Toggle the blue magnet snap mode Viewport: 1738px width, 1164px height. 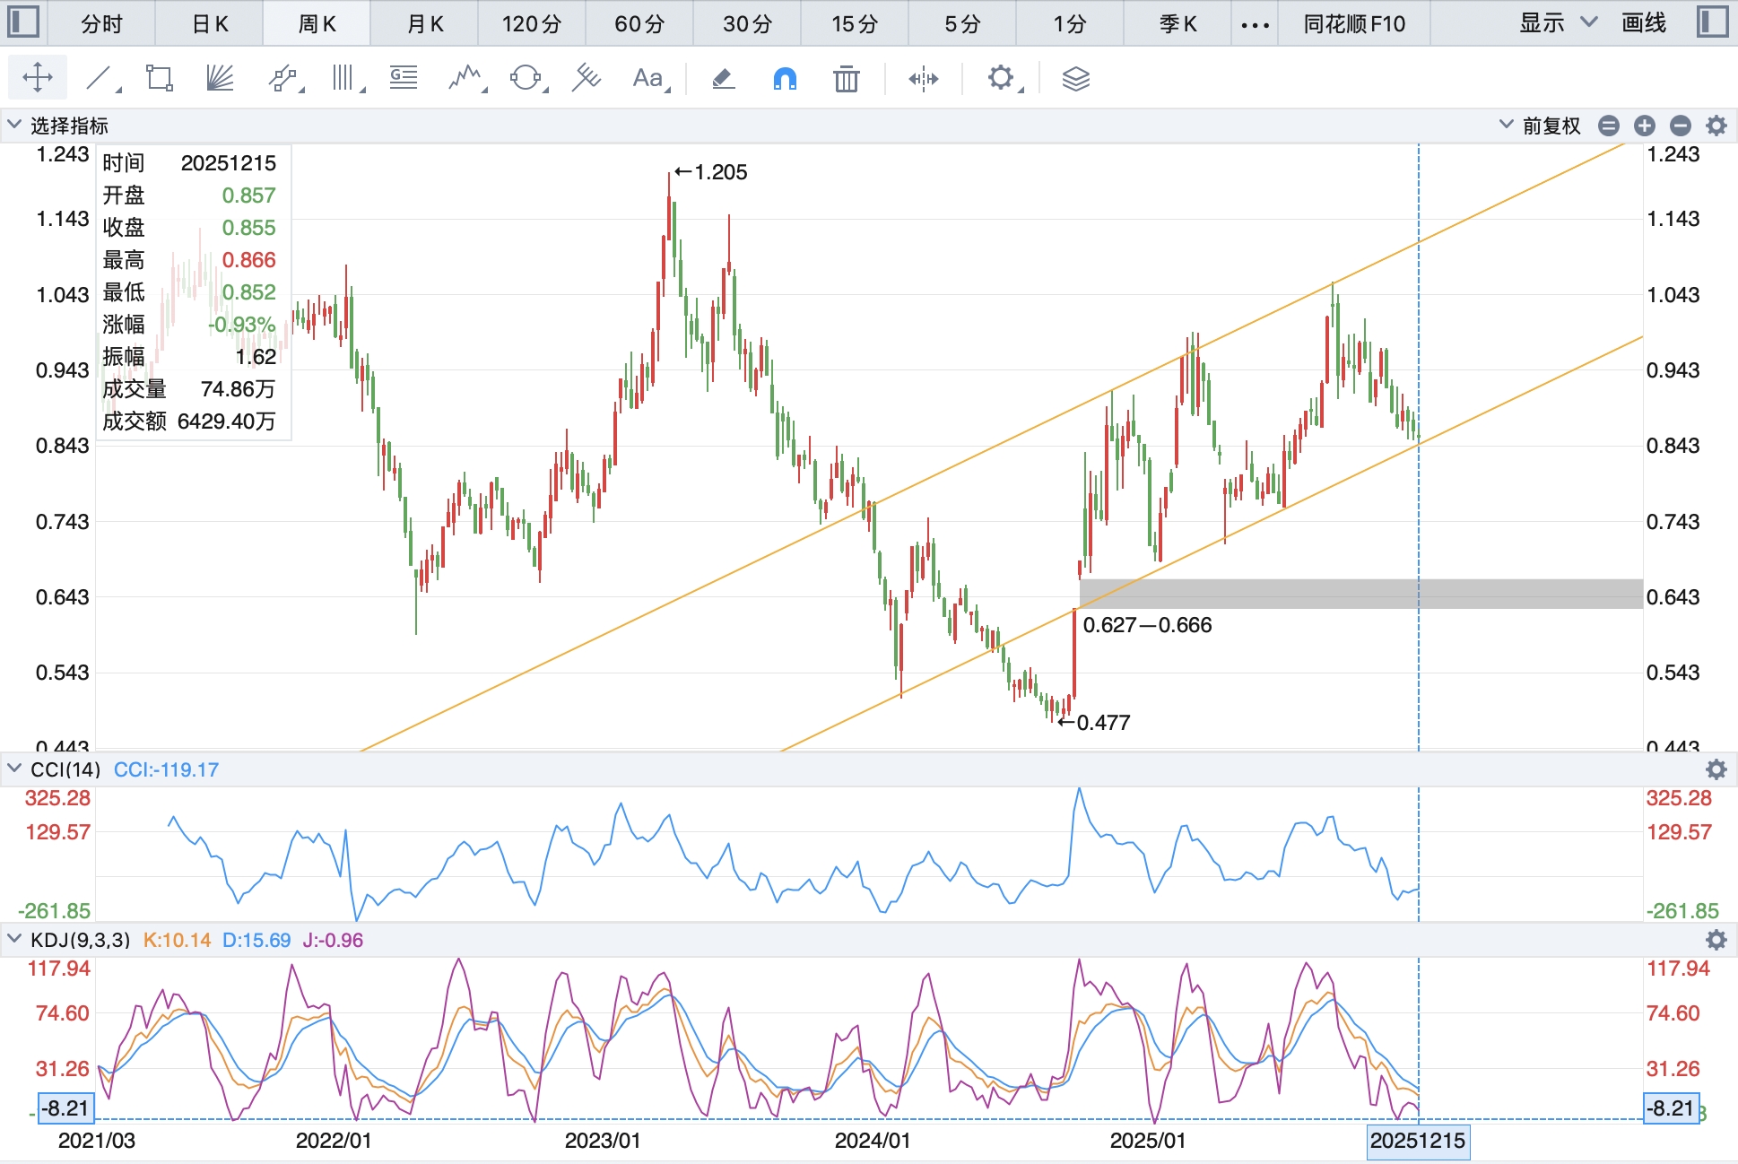pyautogui.click(x=785, y=79)
